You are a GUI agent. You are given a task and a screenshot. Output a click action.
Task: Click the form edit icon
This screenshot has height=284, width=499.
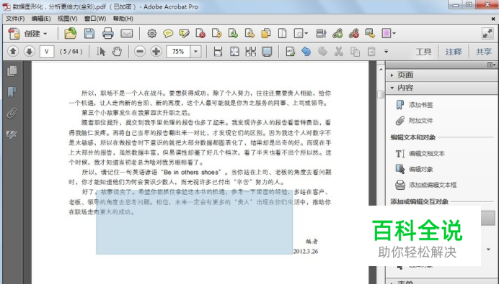pyautogui.click(x=321, y=33)
